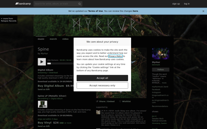Open Myrkur artist link under Spine title
Image resolution: width=207 pixels, height=129 pixels.
(x=44, y=53)
